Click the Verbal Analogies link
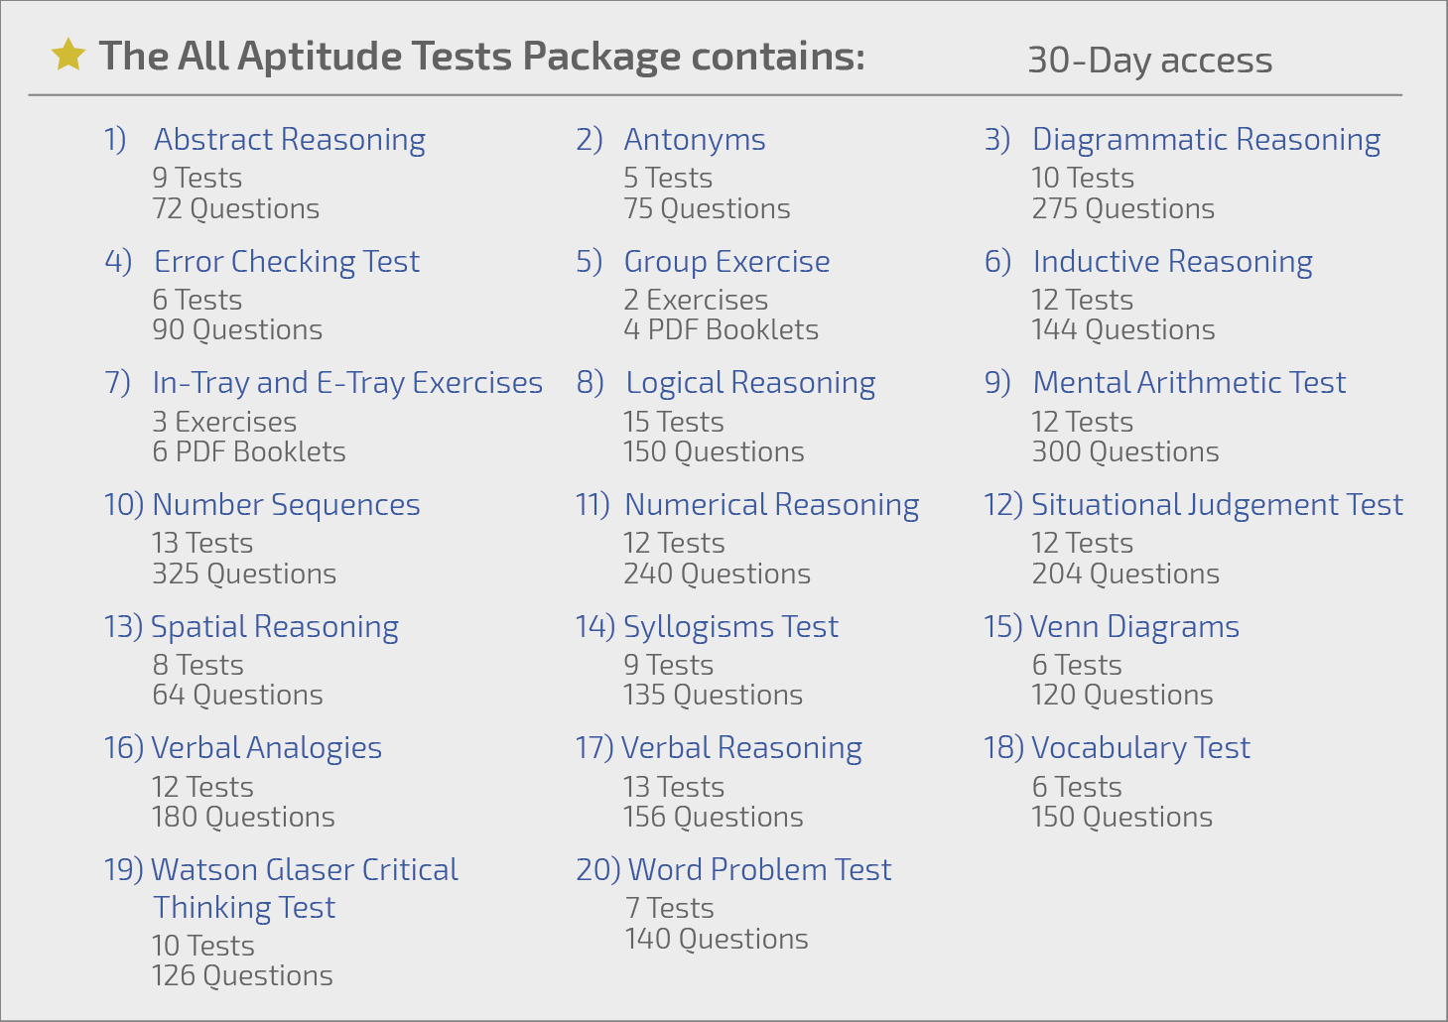Viewport: 1448px width, 1022px height. [266, 748]
